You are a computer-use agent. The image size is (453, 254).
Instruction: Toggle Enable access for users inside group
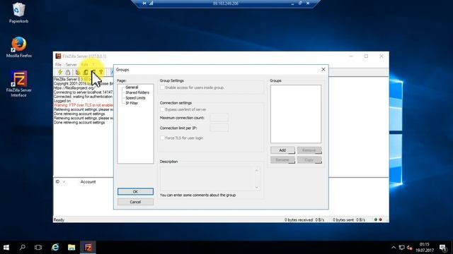162,87
